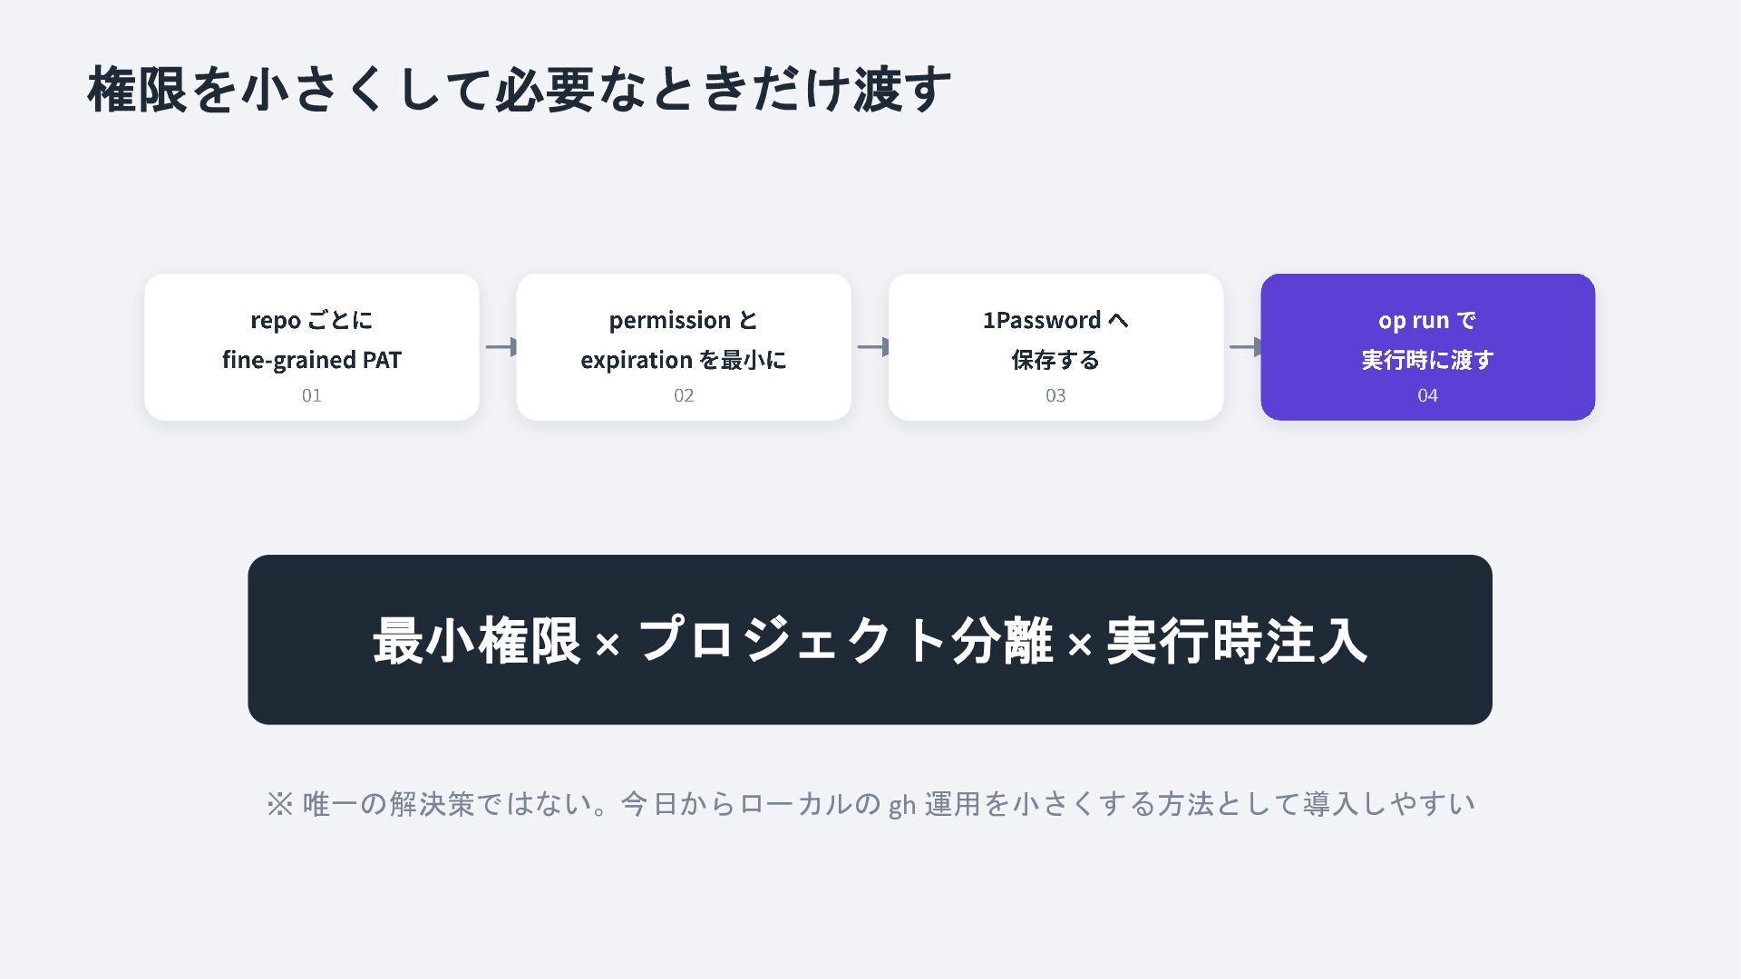Select the 'repo ごとに fine-grained PAT' card
The image size is (1741, 979).
tap(312, 347)
